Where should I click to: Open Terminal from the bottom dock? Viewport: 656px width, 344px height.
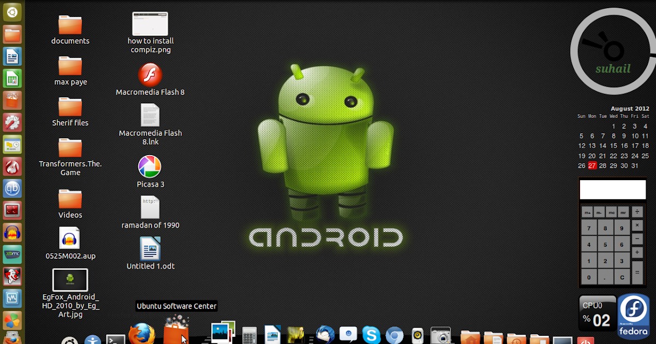point(116,339)
